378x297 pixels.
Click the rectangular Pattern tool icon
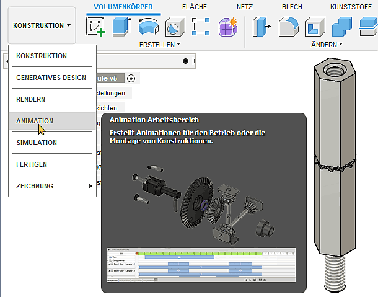click(x=201, y=27)
